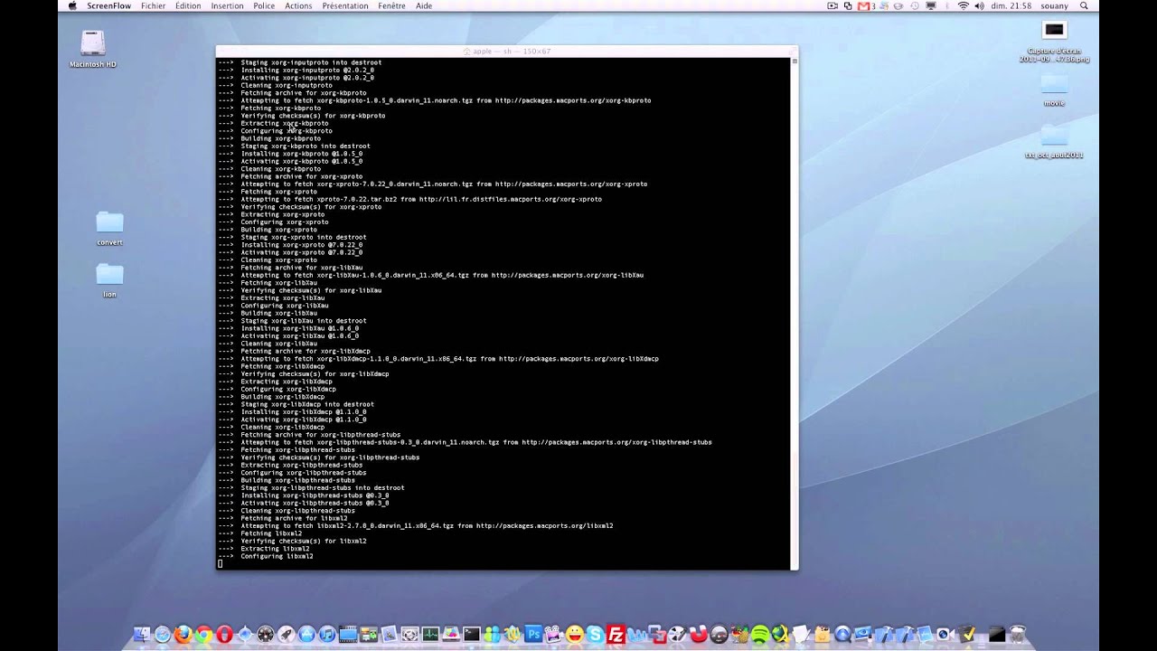Screen dimensions: 1157x651
Task: Click the Terminal window title bar
Action: (x=506, y=51)
